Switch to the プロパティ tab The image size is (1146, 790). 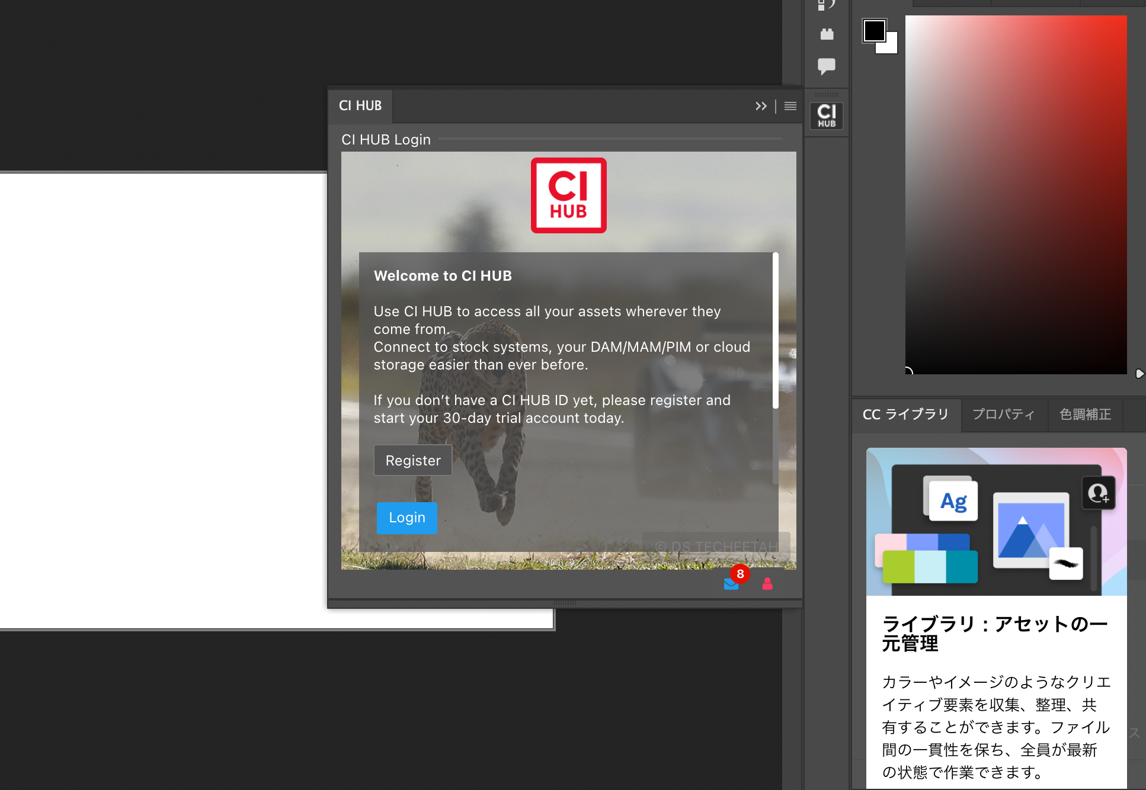pos(1004,415)
